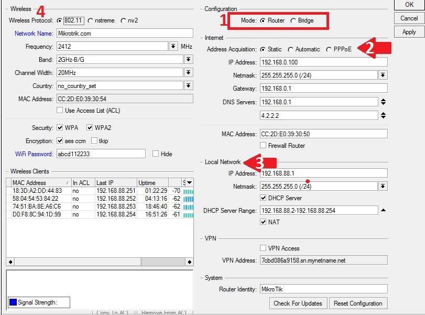
Task: Select PPPoE address acquisition
Action: [x=329, y=49]
